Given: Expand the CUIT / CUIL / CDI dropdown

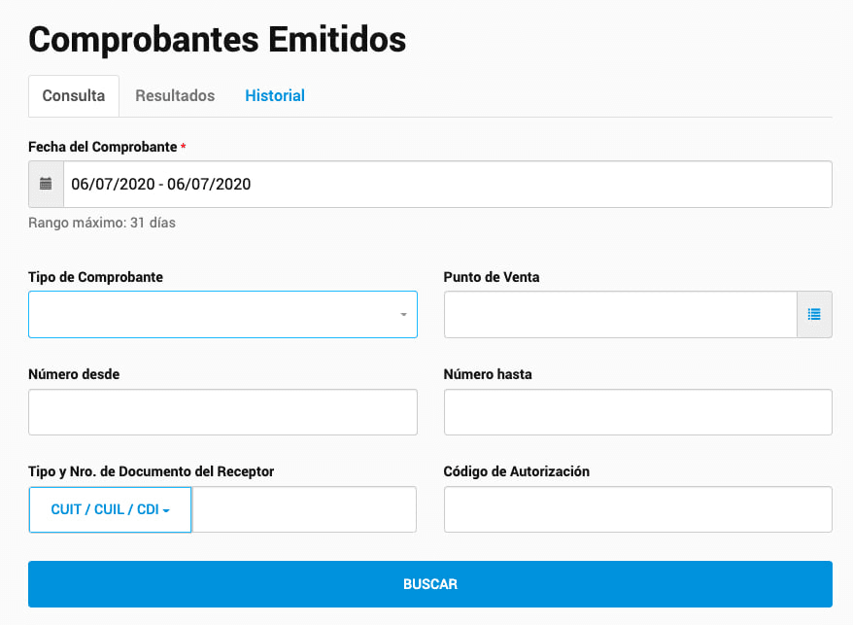Looking at the screenshot, I should click(110, 509).
